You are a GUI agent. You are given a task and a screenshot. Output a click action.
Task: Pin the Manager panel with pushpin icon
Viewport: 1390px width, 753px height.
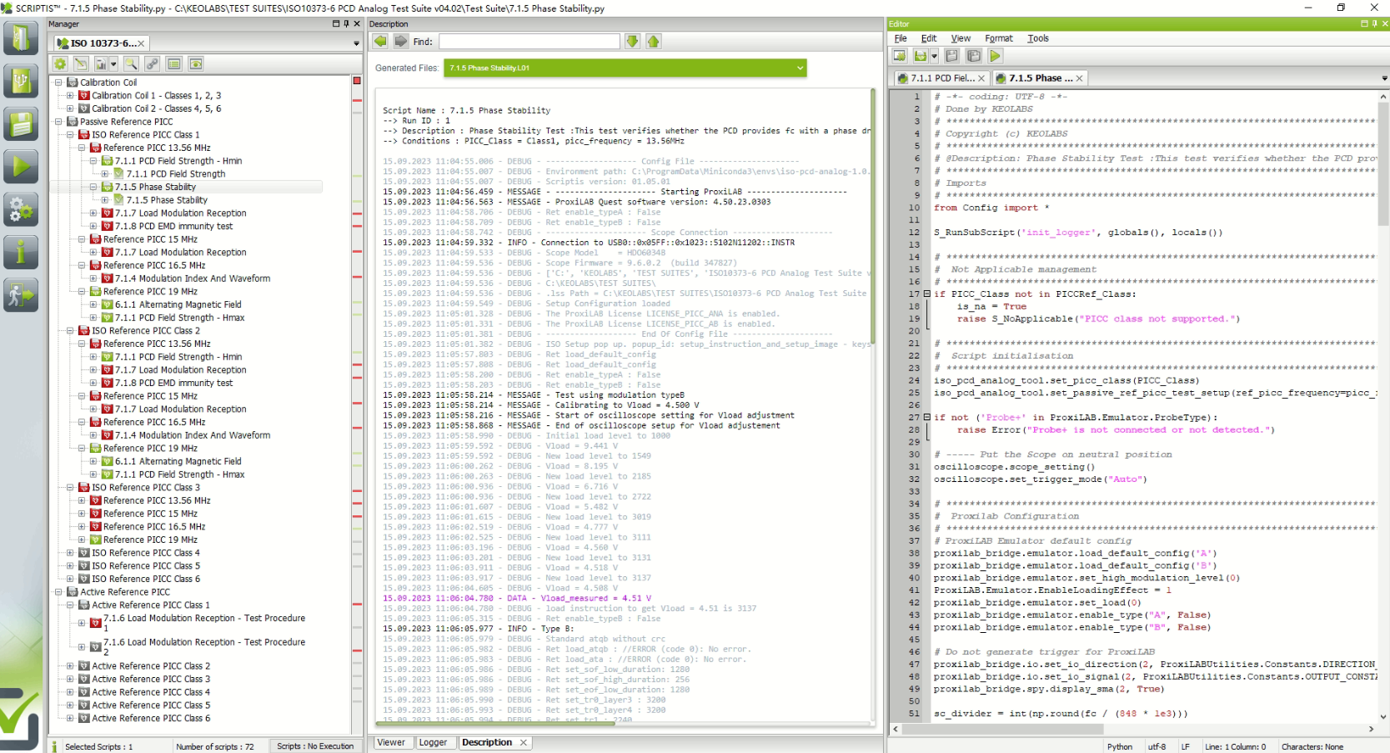(x=346, y=24)
